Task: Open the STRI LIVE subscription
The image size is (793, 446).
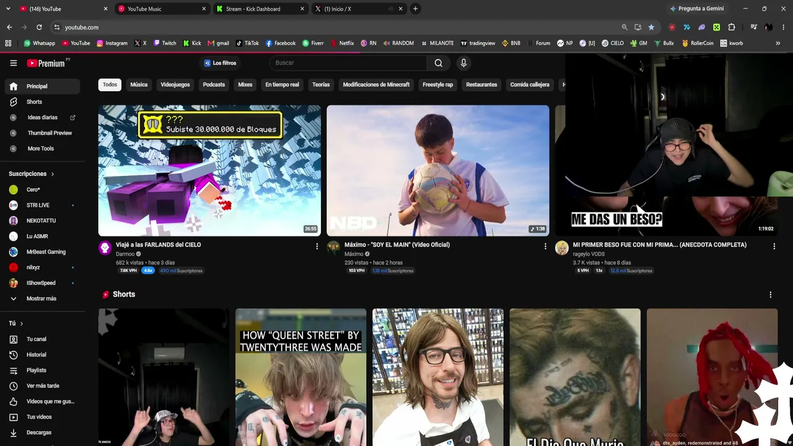Action: pyautogui.click(x=42, y=205)
